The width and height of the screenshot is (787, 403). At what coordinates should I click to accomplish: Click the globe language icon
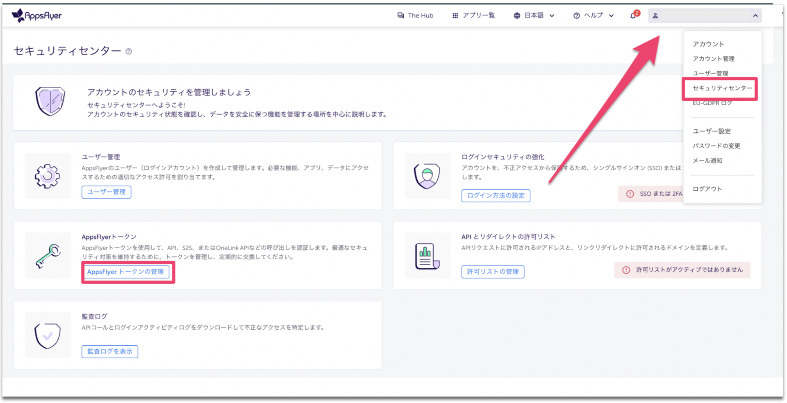pyautogui.click(x=517, y=16)
